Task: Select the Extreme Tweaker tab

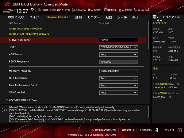Action: [x=57, y=17]
